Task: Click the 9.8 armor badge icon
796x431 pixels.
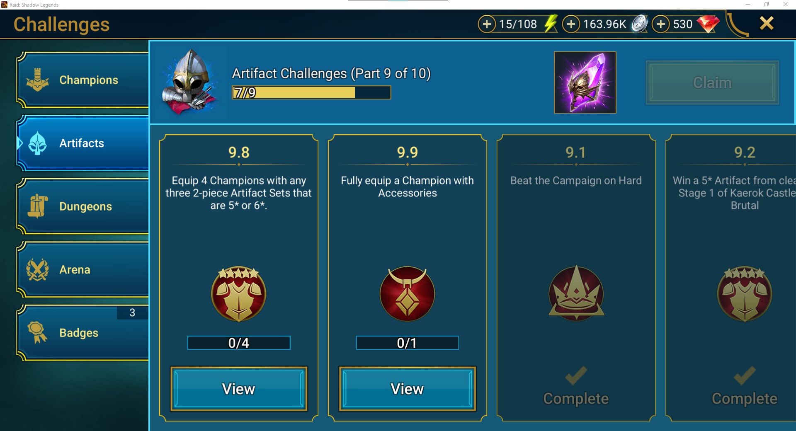Action: (239, 294)
